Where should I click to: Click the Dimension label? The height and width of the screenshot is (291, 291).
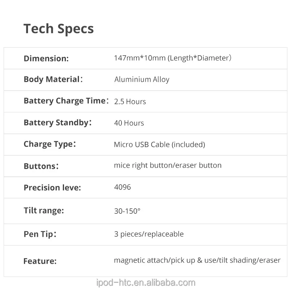tap(46, 58)
